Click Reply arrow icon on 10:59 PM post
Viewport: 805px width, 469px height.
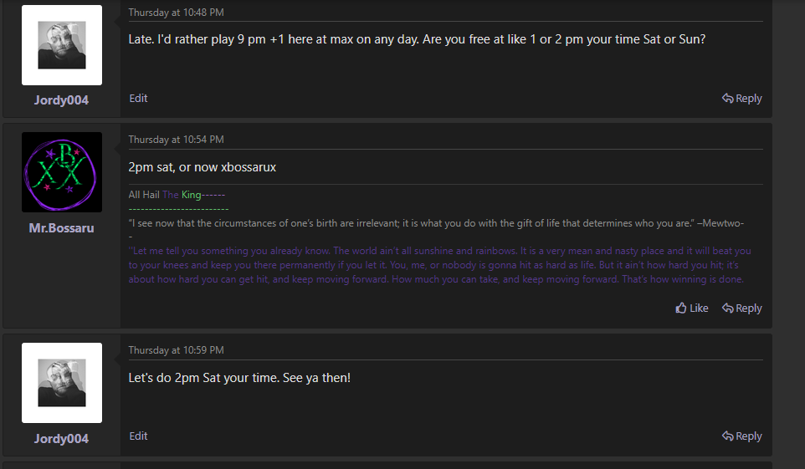pos(728,436)
